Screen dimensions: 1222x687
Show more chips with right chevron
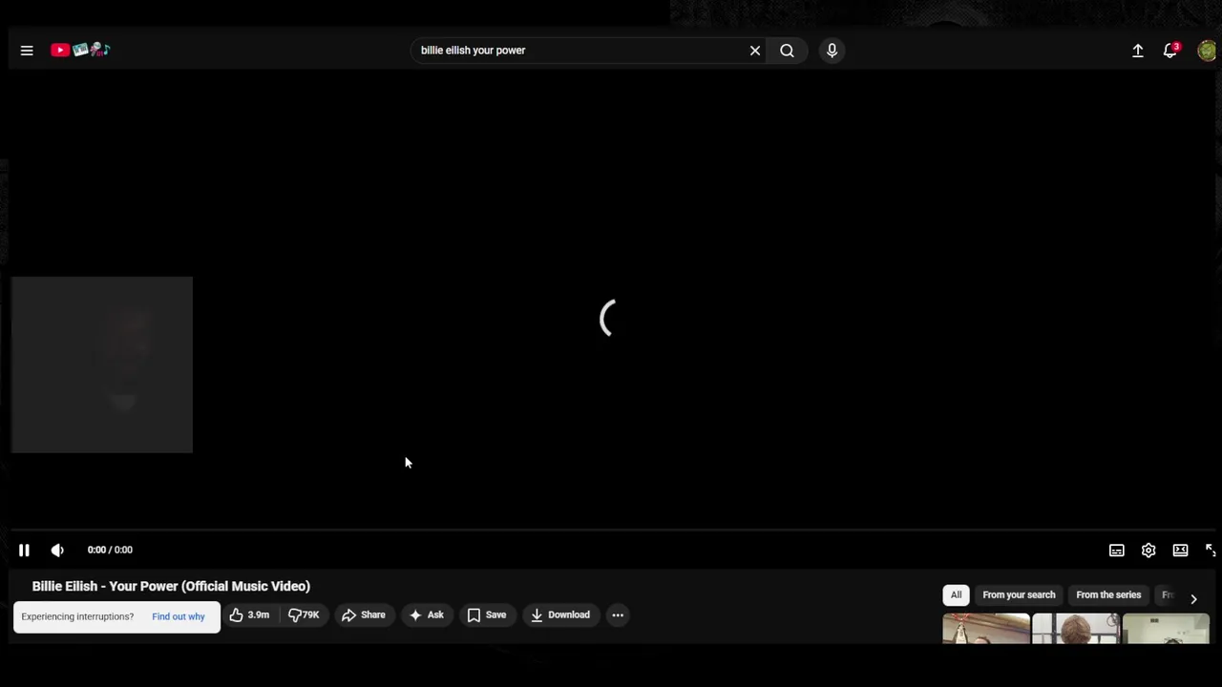click(1193, 598)
